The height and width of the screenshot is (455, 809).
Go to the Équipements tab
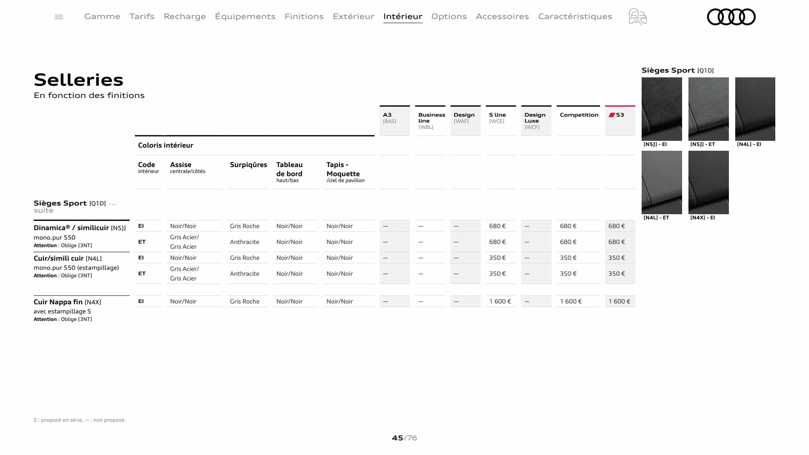[x=245, y=16]
